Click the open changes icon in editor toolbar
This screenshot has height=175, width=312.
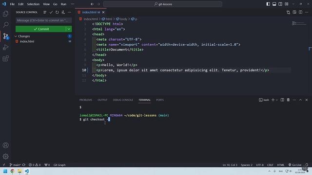point(288,12)
